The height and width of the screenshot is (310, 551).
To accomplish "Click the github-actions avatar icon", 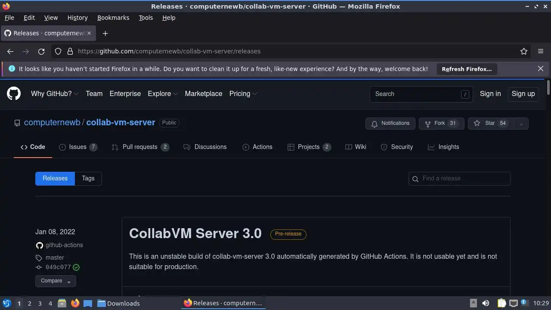I will [x=40, y=245].
